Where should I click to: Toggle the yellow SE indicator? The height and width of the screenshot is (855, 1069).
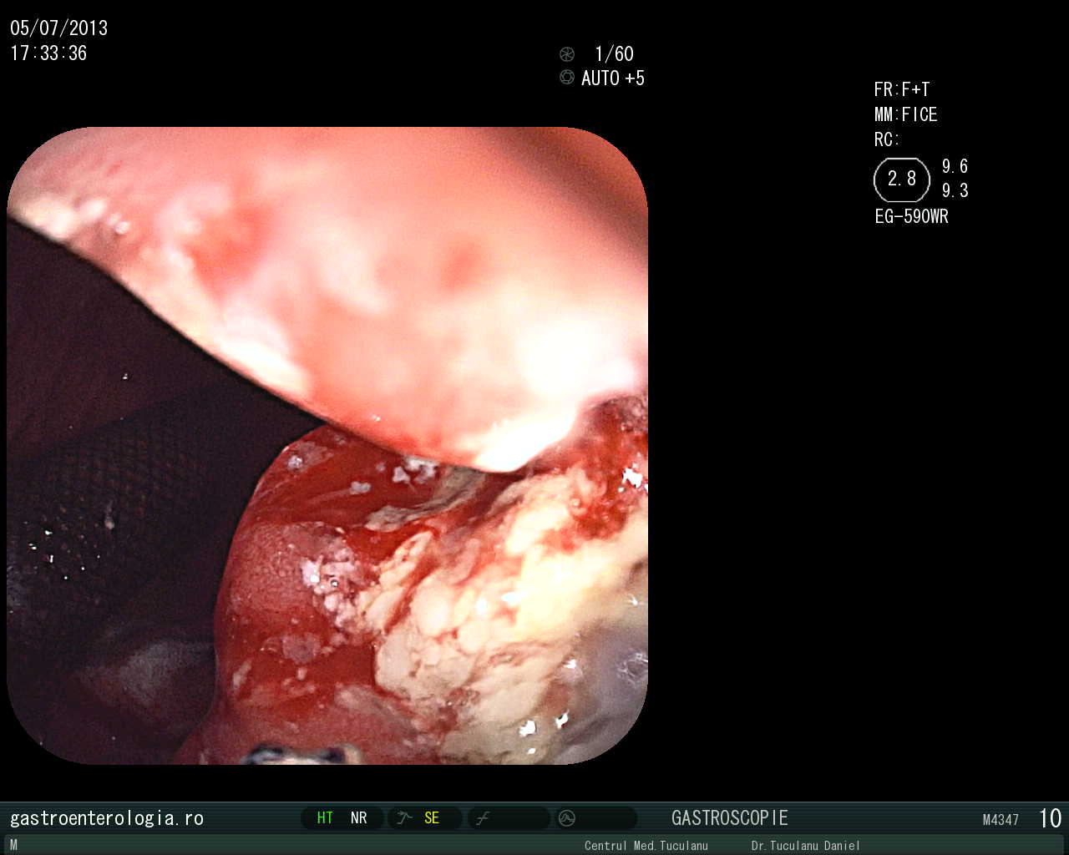pyautogui.click(x=432, y=818)
